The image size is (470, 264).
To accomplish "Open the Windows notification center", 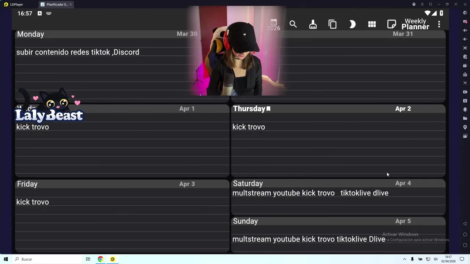I will coord(462,259).
